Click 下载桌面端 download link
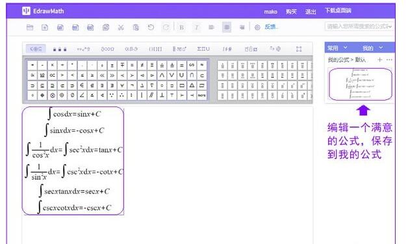This screenshot has height=244, width=408. click(x=338, y=10)
